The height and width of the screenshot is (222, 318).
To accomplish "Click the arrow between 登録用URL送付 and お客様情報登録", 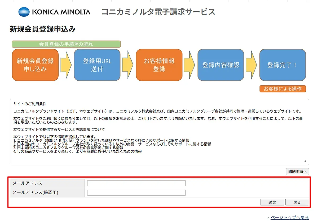I will click(127, 65).
